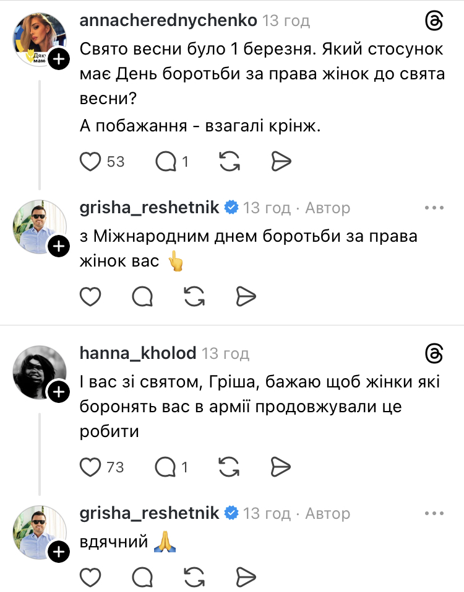Open the share icon under annacherednychenko's comment
Image resolution: width=464 pixels, height=592 pixels.
coord(282,161)
